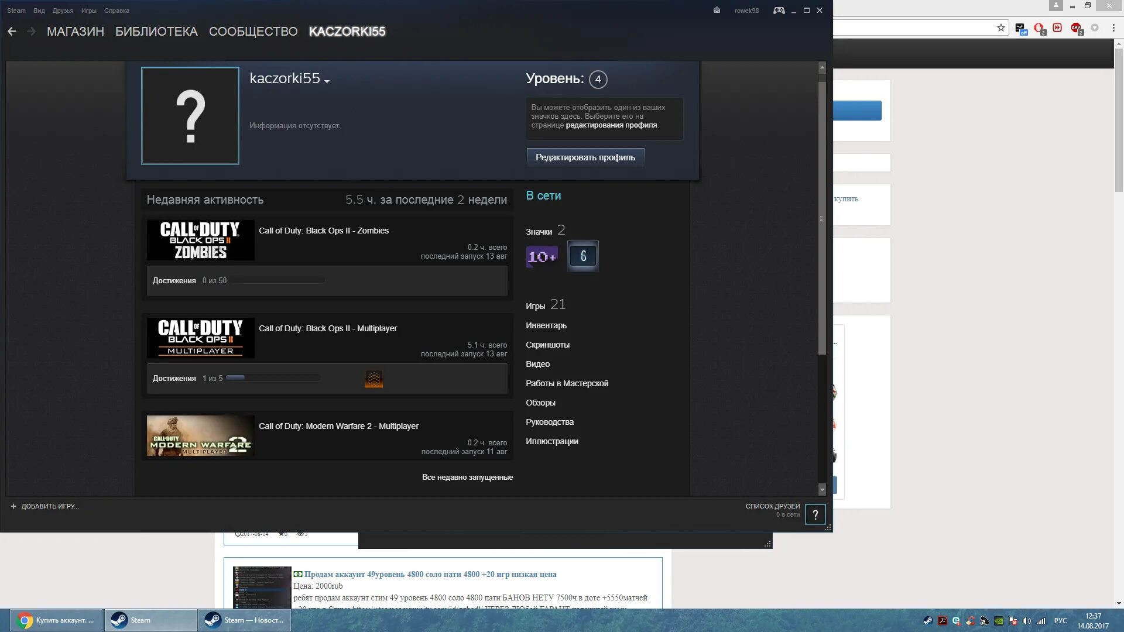
Task: Open the Игры menu
Action: [x=89, y=11]
